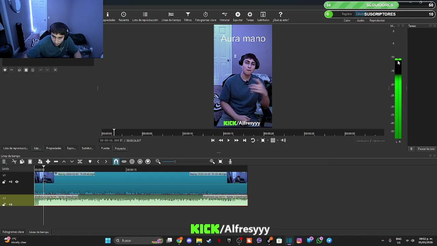Viewport: 437px width, 246px height.
Task: Skip to end of player
Action: 244,140
